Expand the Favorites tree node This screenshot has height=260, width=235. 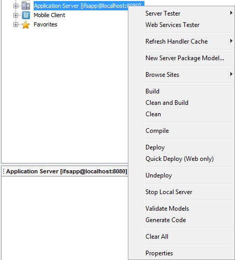tap(16, 24)
